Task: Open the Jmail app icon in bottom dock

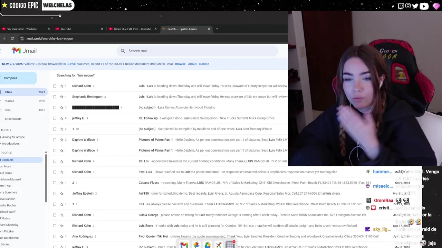Action: point(184,245)
